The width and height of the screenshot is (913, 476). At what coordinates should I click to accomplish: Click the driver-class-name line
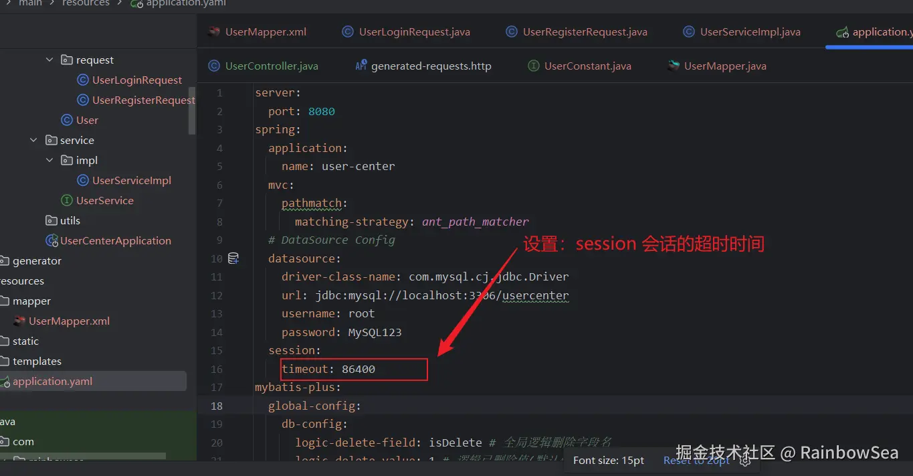coord(425,276)
